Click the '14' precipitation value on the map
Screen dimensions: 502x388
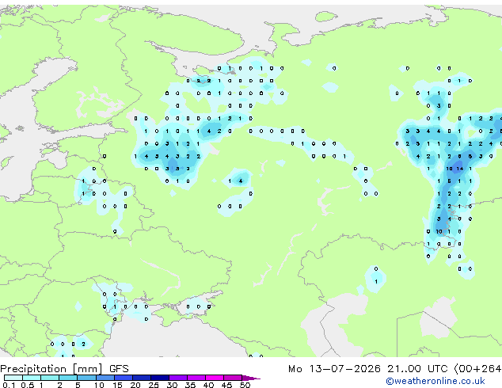pyautogui.click(x=460, y=169)
